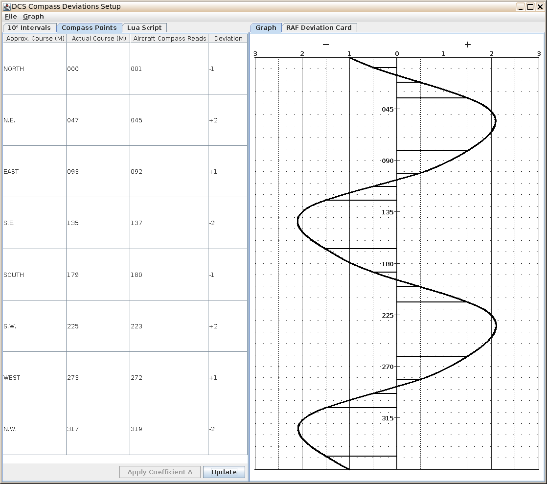
Task: Open the Graph menu
Action: [33, 17]
